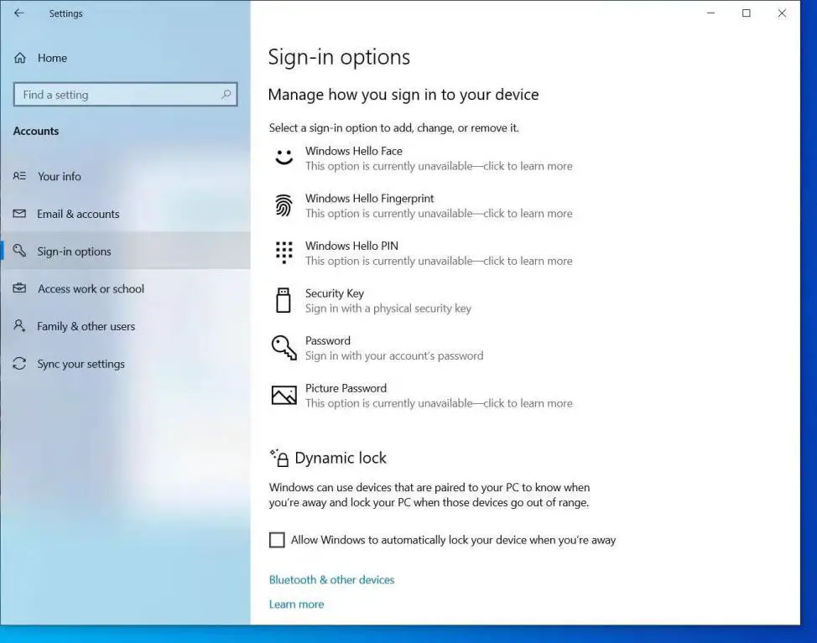Click the back arrow in Settings
This screenshot has height=643, width=817.
click(19, 13)
